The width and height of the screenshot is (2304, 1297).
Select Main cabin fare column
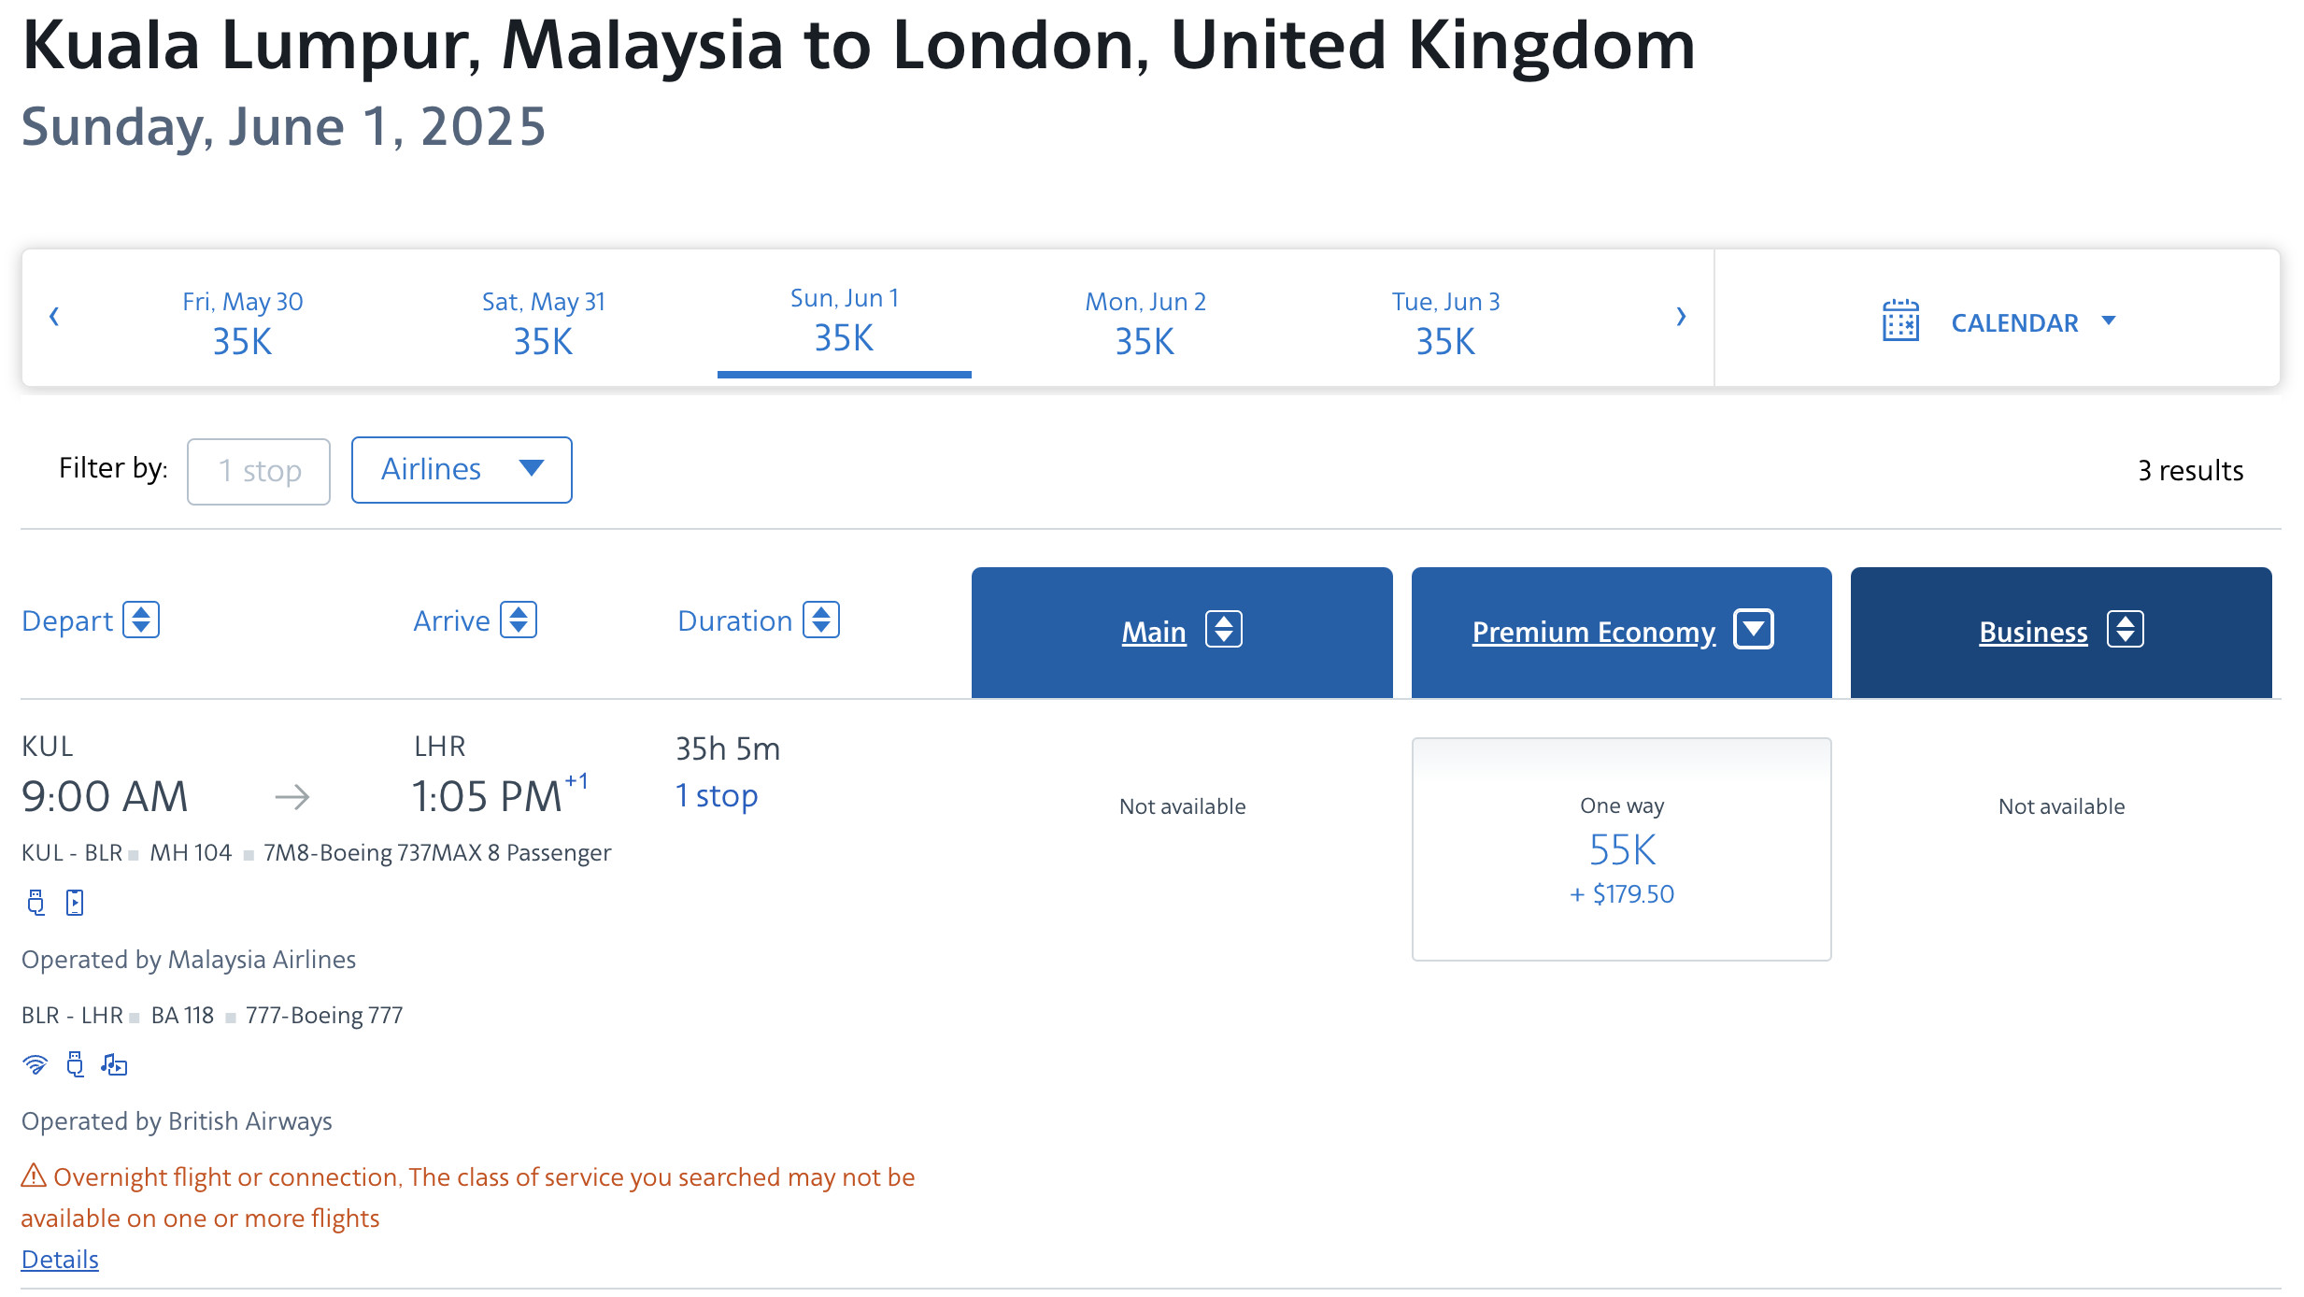point(1182,631)
